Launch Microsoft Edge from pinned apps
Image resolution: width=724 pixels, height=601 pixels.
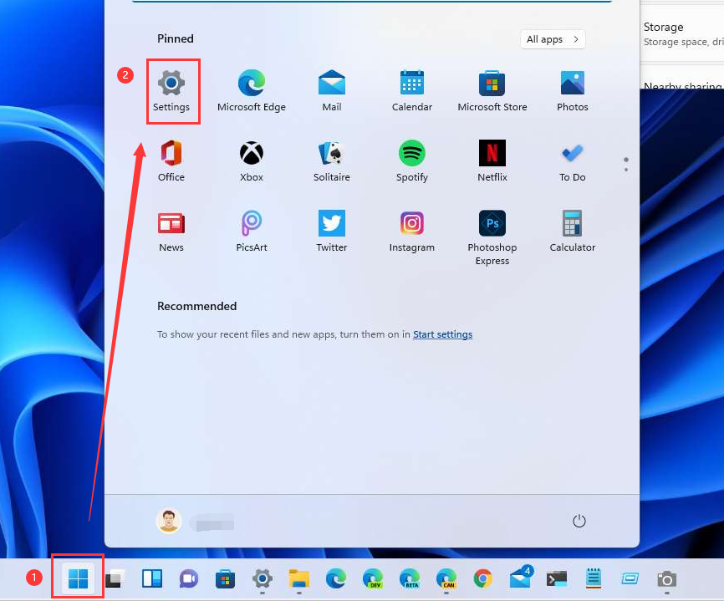point(251,91)
